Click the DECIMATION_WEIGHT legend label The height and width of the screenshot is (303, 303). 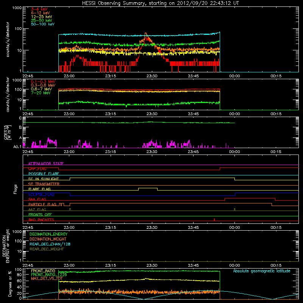click(x=48, y=239)
